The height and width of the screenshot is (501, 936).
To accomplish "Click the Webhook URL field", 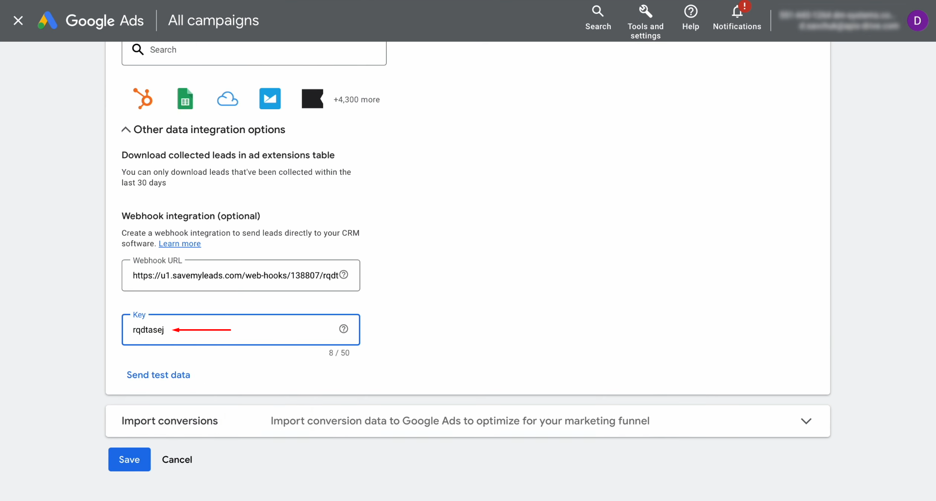I will coord(241,276).
